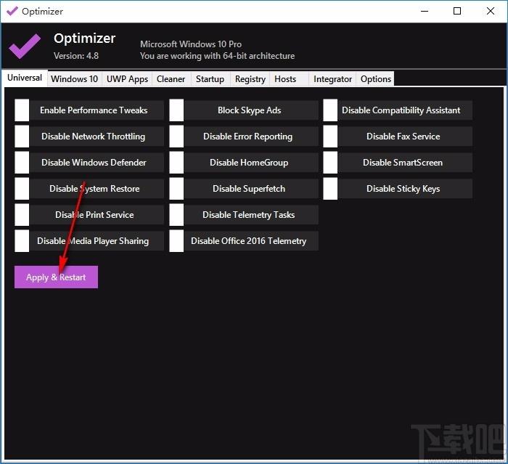Click the 'Version: 4.8' text
508x464 pixels.
[76, 56]
